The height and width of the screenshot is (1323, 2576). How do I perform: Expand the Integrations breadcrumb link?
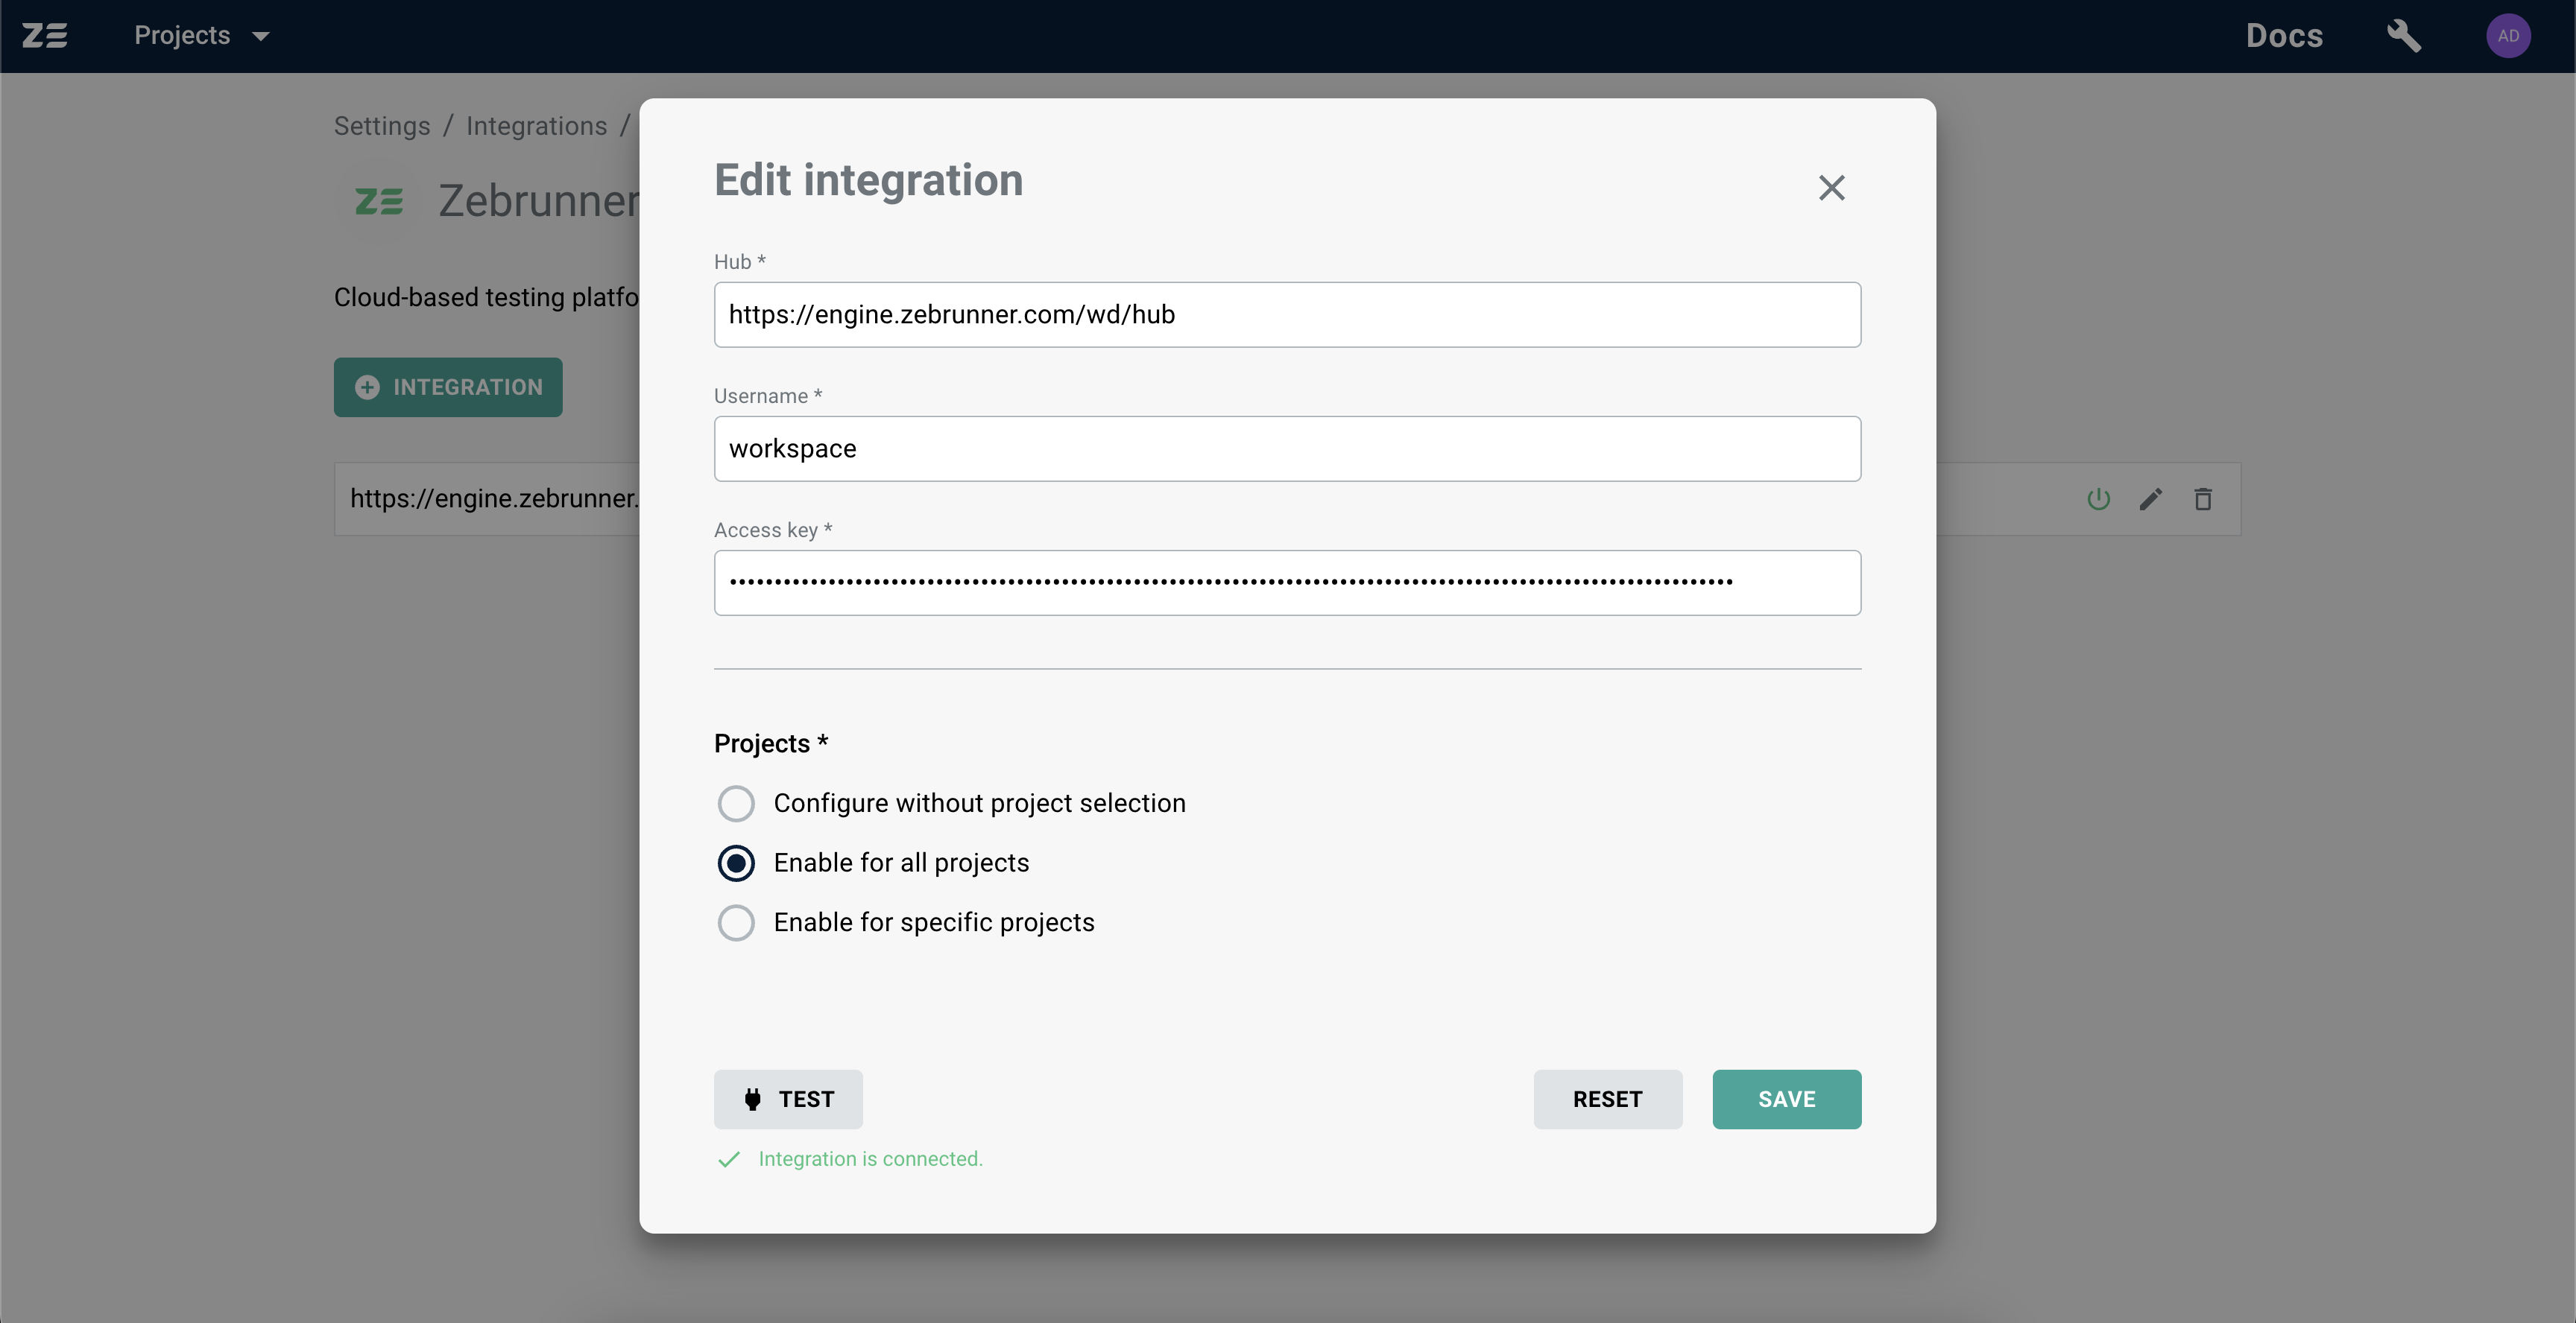coord(537,125)
